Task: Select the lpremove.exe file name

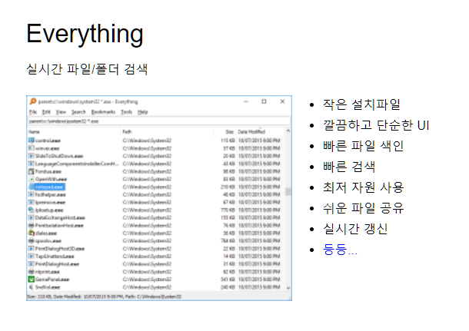Action: [x=50, y=202]
